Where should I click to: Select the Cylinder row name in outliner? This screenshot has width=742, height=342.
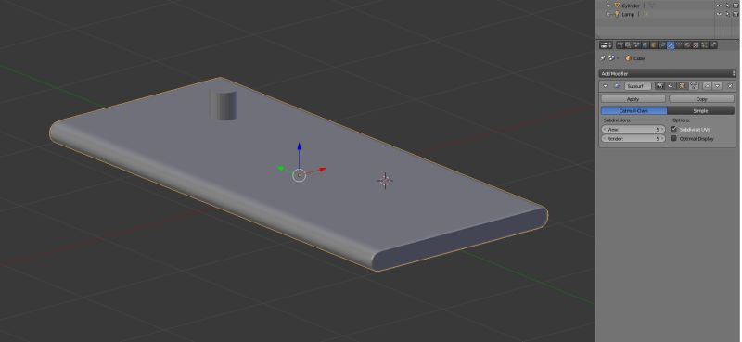(x=631, y=6)
